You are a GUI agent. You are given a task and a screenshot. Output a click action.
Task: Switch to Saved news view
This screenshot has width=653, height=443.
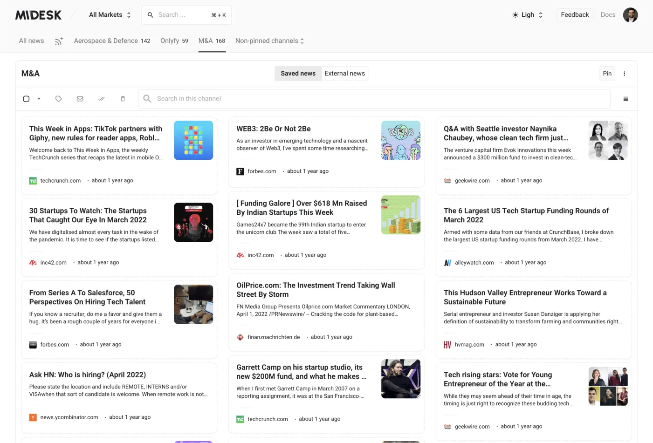click(x=298, y=74)
